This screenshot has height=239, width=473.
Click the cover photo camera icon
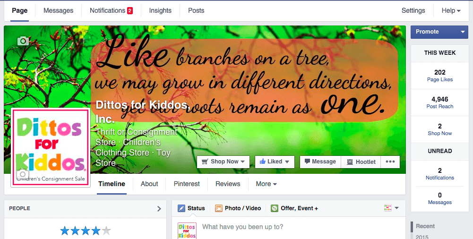tap(23, 41)
